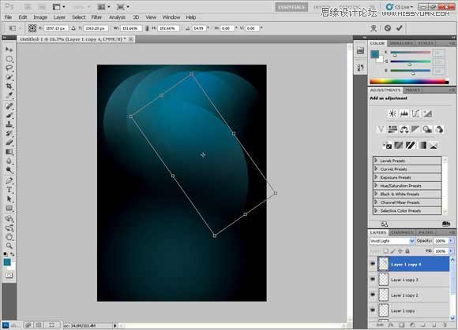The image size is (458, 330).
Task: Select the Gradient tool
Action: 9,152
